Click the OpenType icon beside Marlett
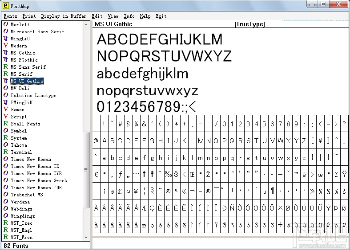Screen dimensions: 350x250 [x=6, y=24]
